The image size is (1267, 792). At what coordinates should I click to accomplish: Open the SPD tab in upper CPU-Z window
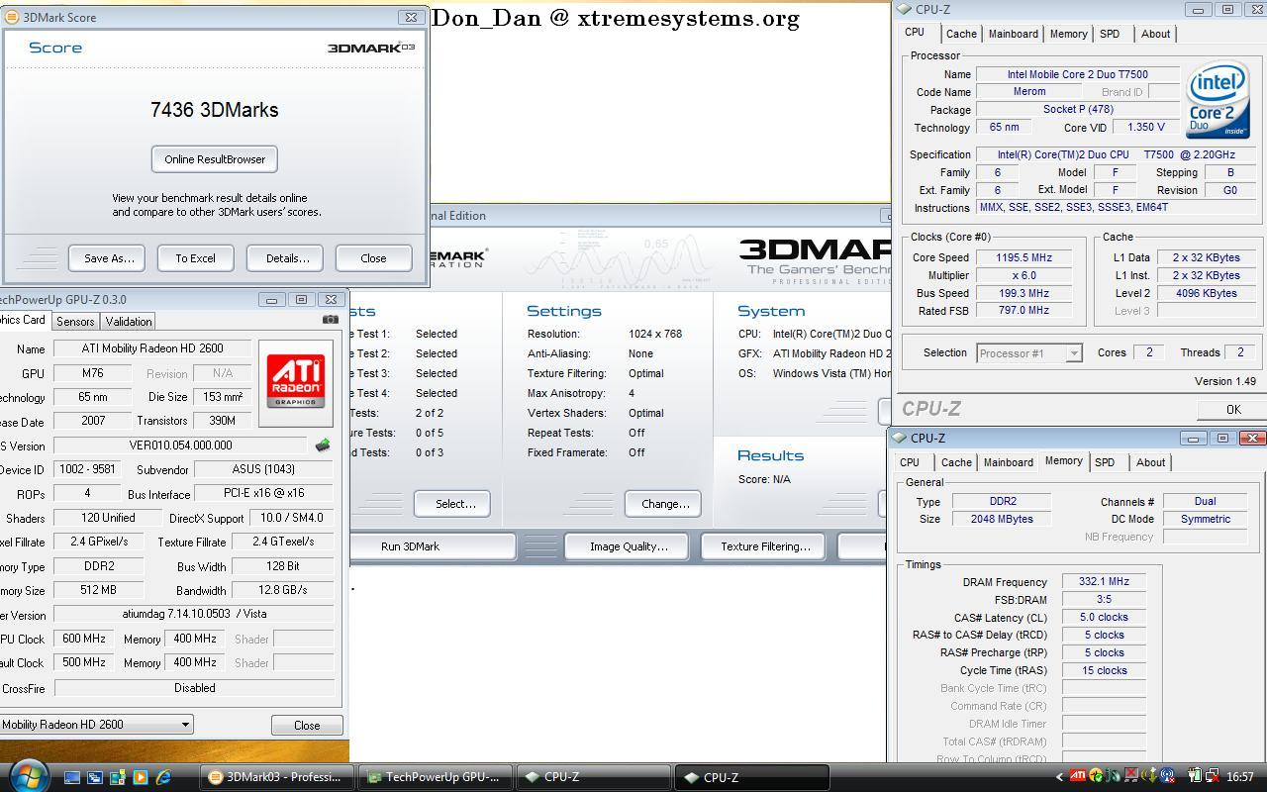point(1110,34)
